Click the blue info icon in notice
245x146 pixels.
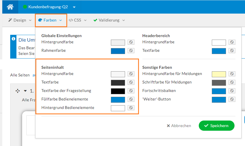(13, 39)
